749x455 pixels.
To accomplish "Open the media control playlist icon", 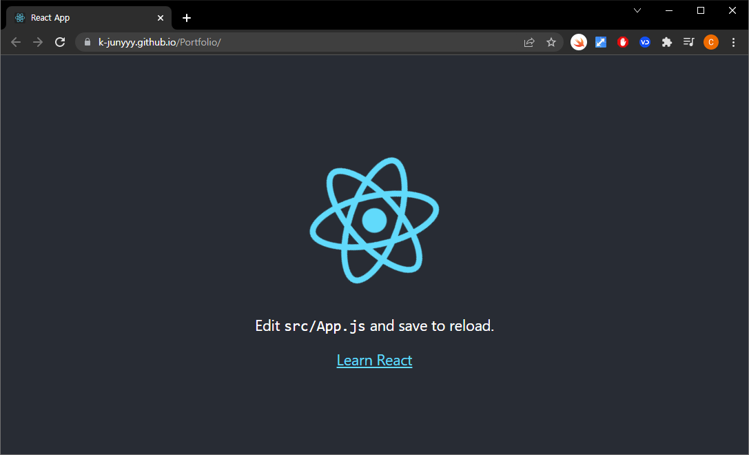I will pos(689,42).
